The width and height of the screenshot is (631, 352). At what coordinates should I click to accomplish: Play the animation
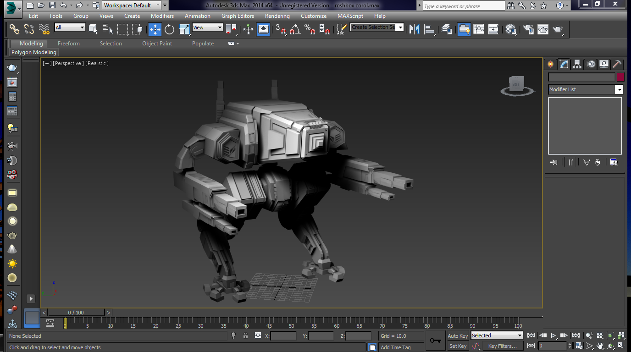tap(554, 336)
